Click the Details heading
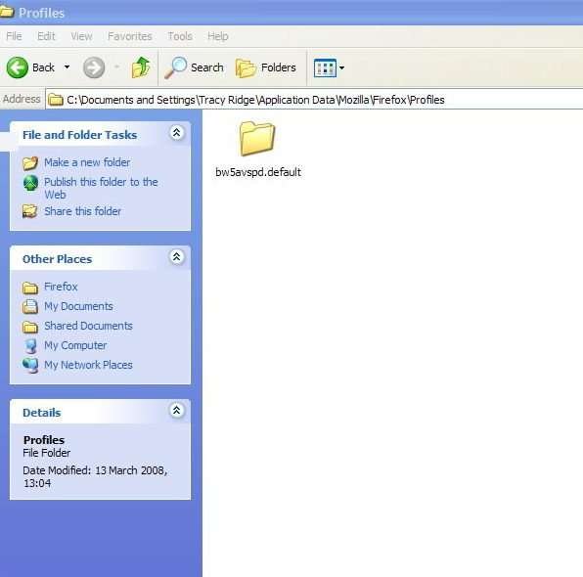The image size is (583, 577). (x=42, y=413)
